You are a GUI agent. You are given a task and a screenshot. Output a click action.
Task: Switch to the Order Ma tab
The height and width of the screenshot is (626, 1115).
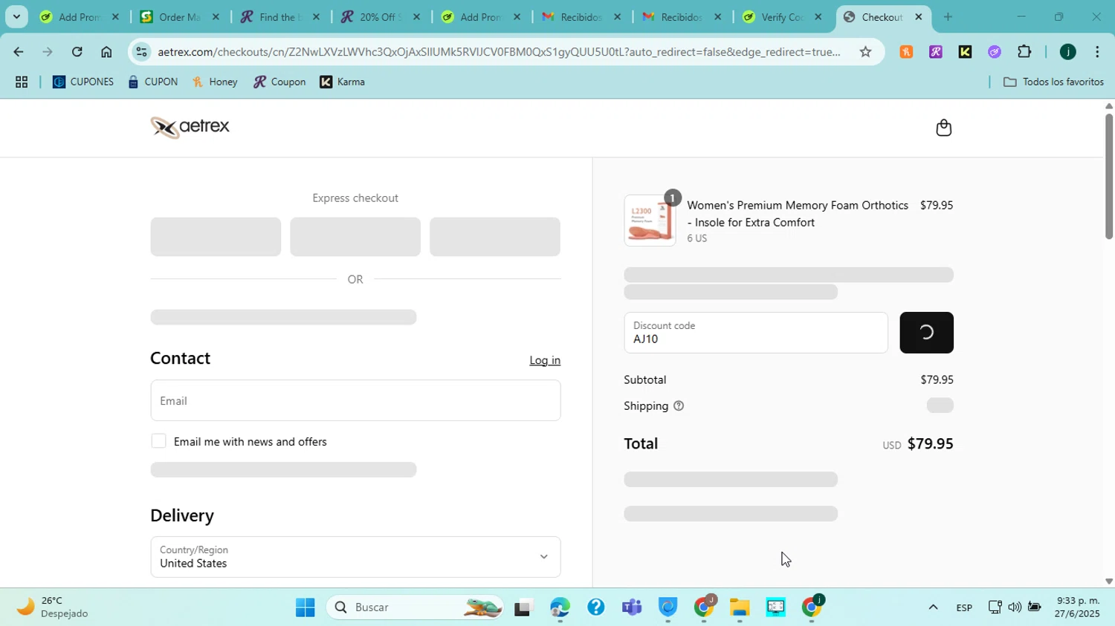(x=180, y=16)
